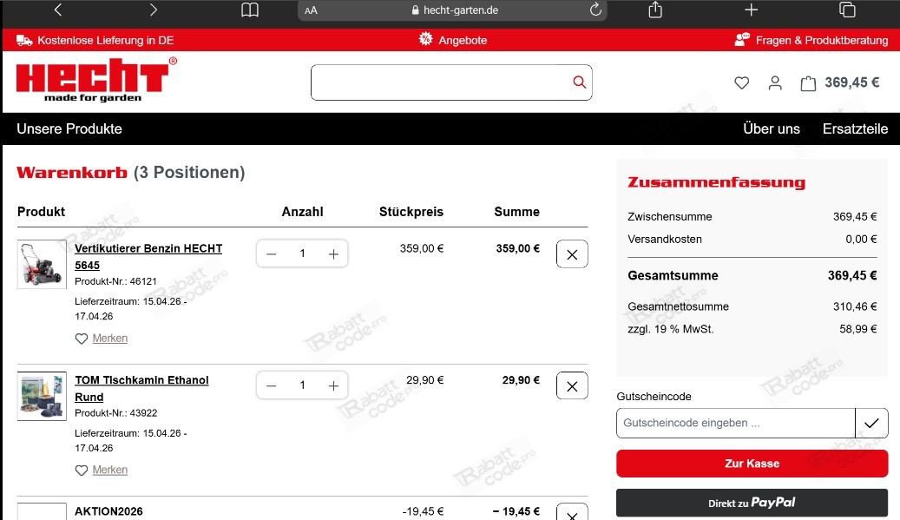Open the Unsere Produkte menu
The height and width of the screenshot is (520, 900).
pos(69,128)
